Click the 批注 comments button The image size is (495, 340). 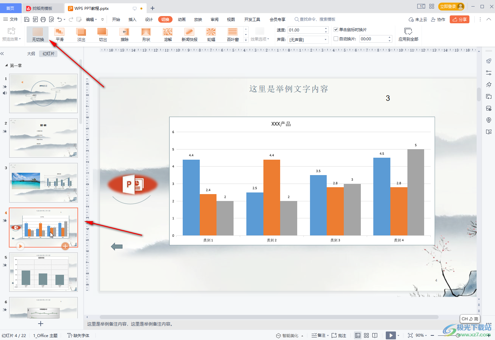[x=339, y=335]
